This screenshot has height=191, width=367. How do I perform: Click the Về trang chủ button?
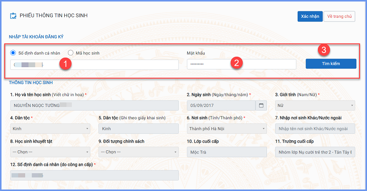pyautogui.click(x=339, y=16)
